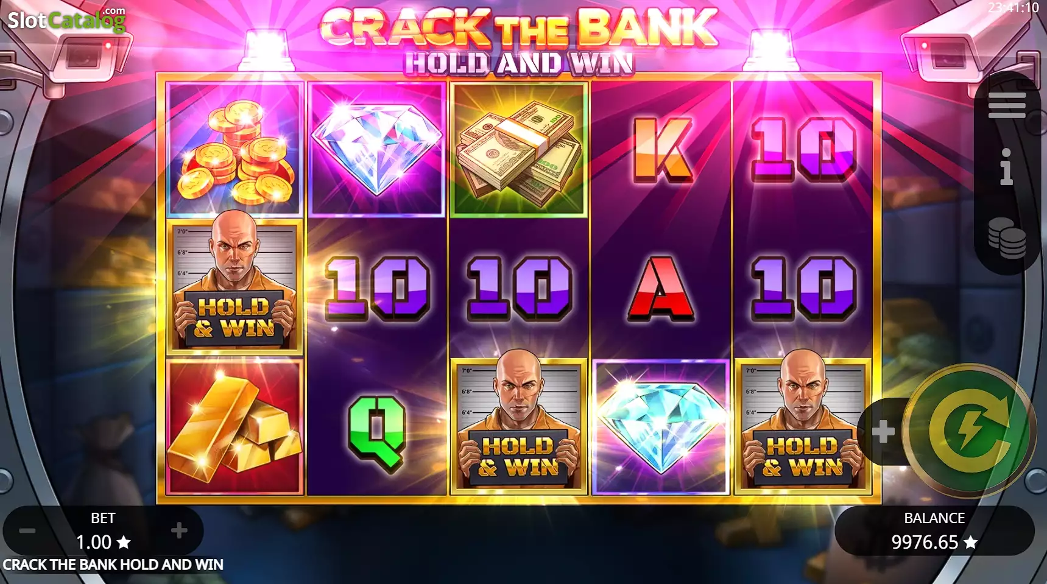The image size is (1047, 584).
Task: Spin the reels with the green button
Action: (970, 431)
